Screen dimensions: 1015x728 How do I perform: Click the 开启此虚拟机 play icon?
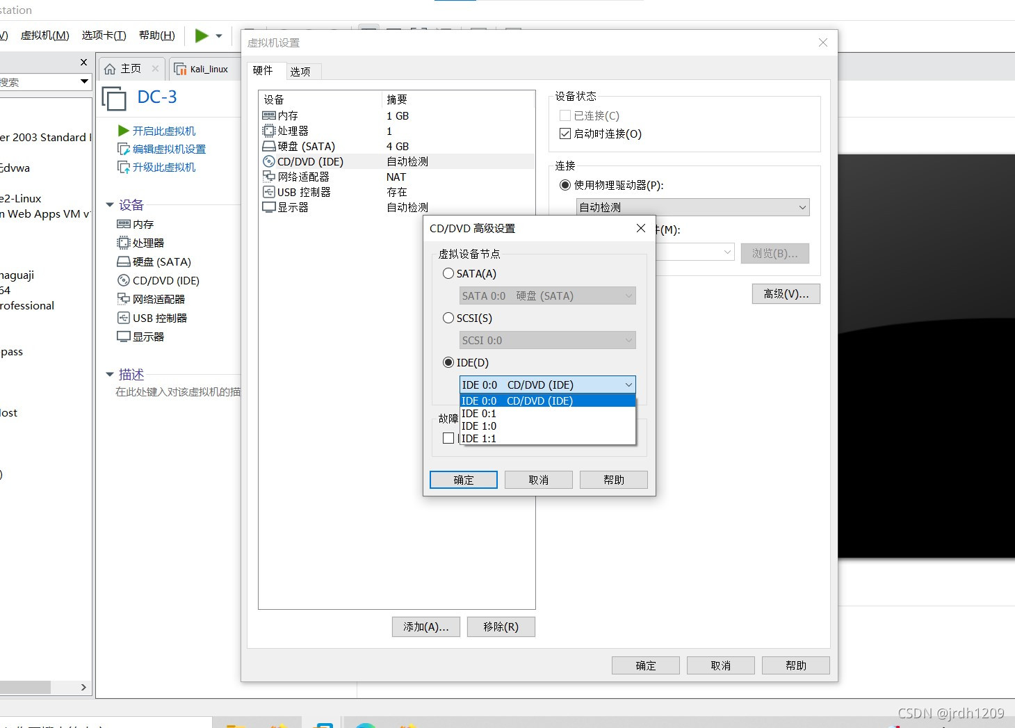coord(124,131)
